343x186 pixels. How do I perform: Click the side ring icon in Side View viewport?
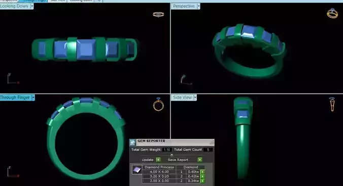pyautogui.click(x=332, y=104)
